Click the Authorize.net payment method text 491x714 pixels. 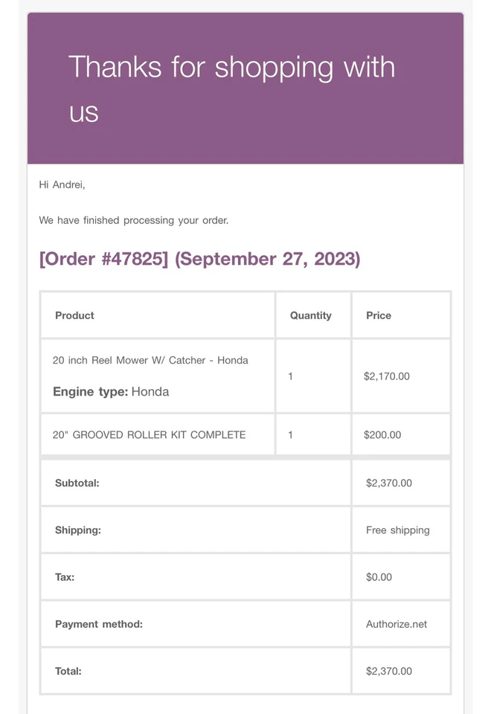tap(397, 624)
